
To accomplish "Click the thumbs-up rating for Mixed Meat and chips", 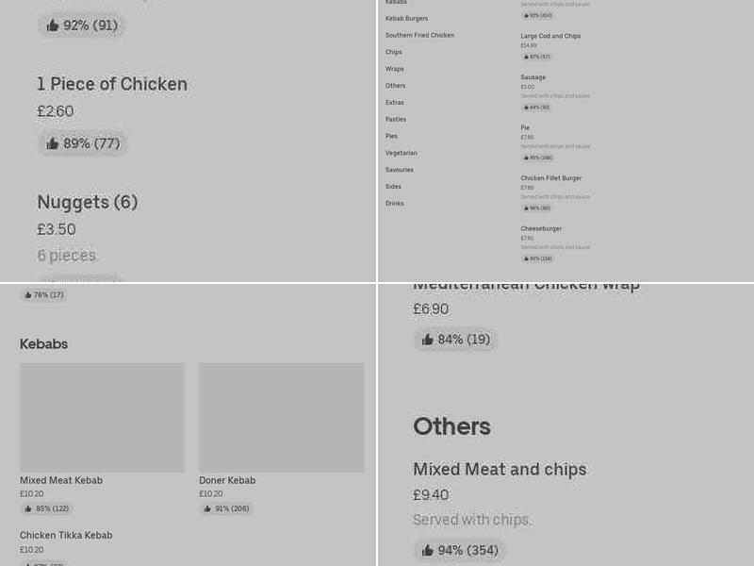I will coord(461,550).
